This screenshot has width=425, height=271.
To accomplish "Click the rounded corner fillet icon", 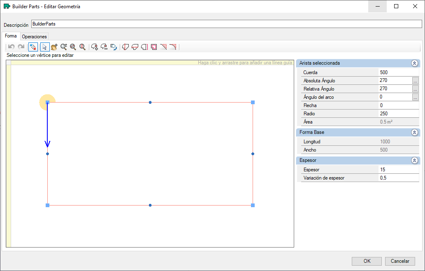I will (173, 47).
